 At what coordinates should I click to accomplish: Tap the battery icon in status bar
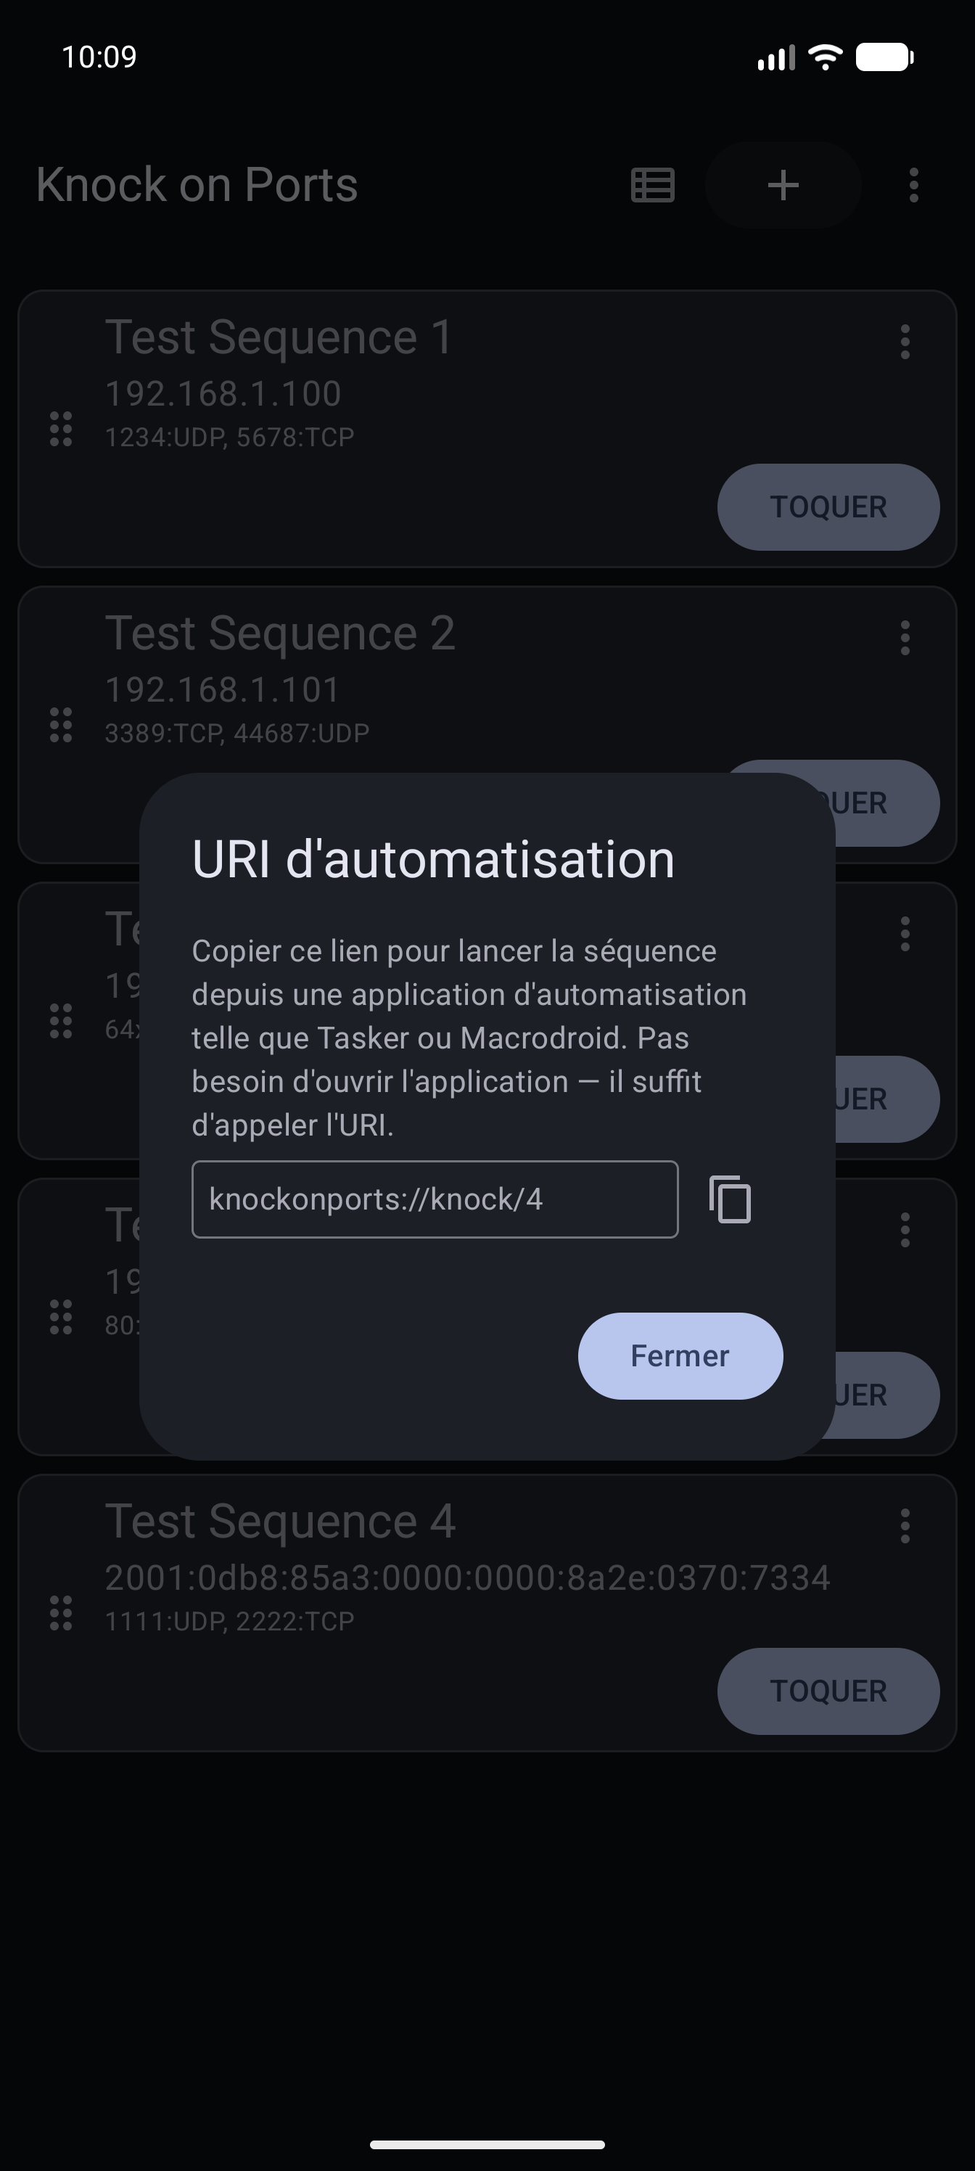click(885, 57)
